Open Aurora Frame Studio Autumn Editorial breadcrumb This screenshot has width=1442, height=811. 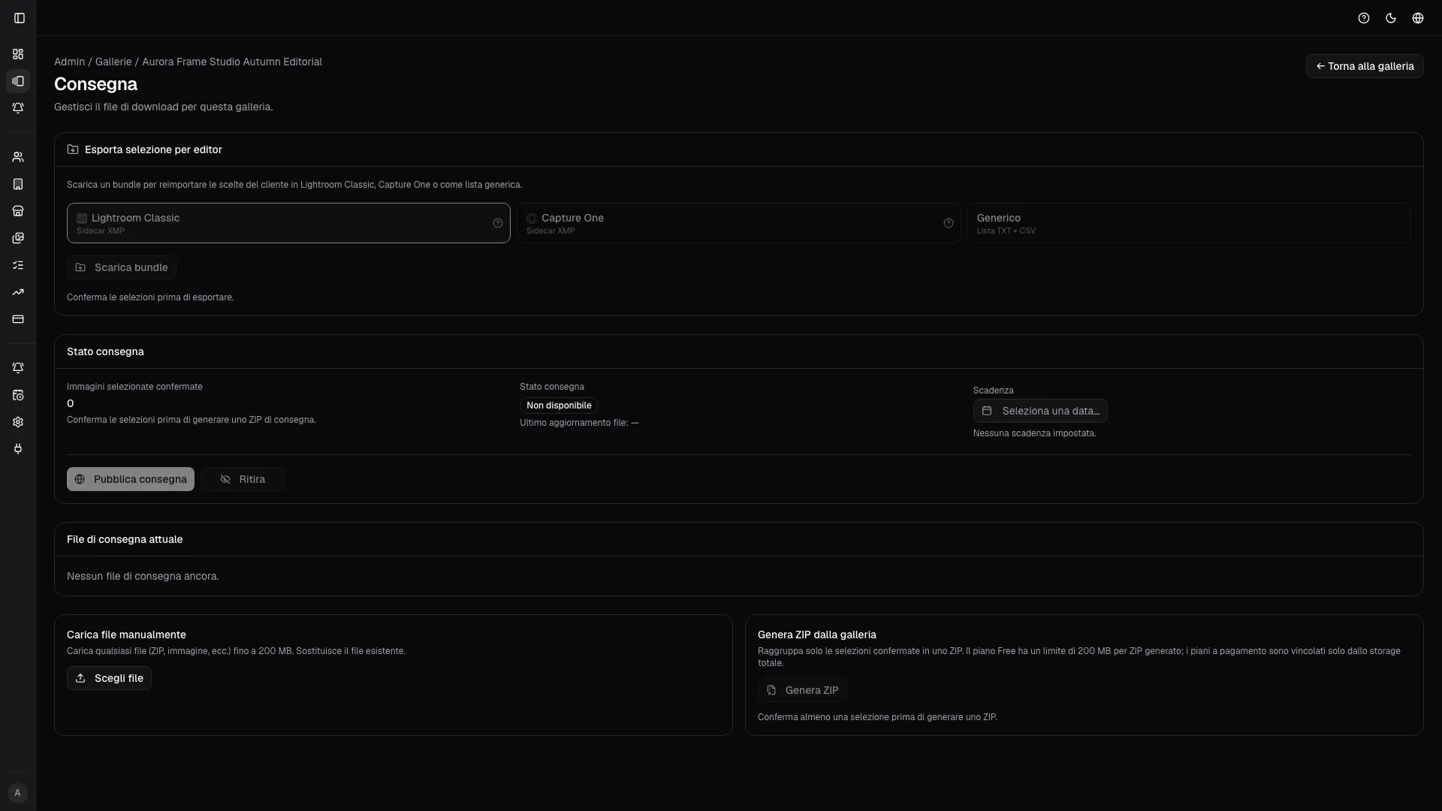click(232, 62)
